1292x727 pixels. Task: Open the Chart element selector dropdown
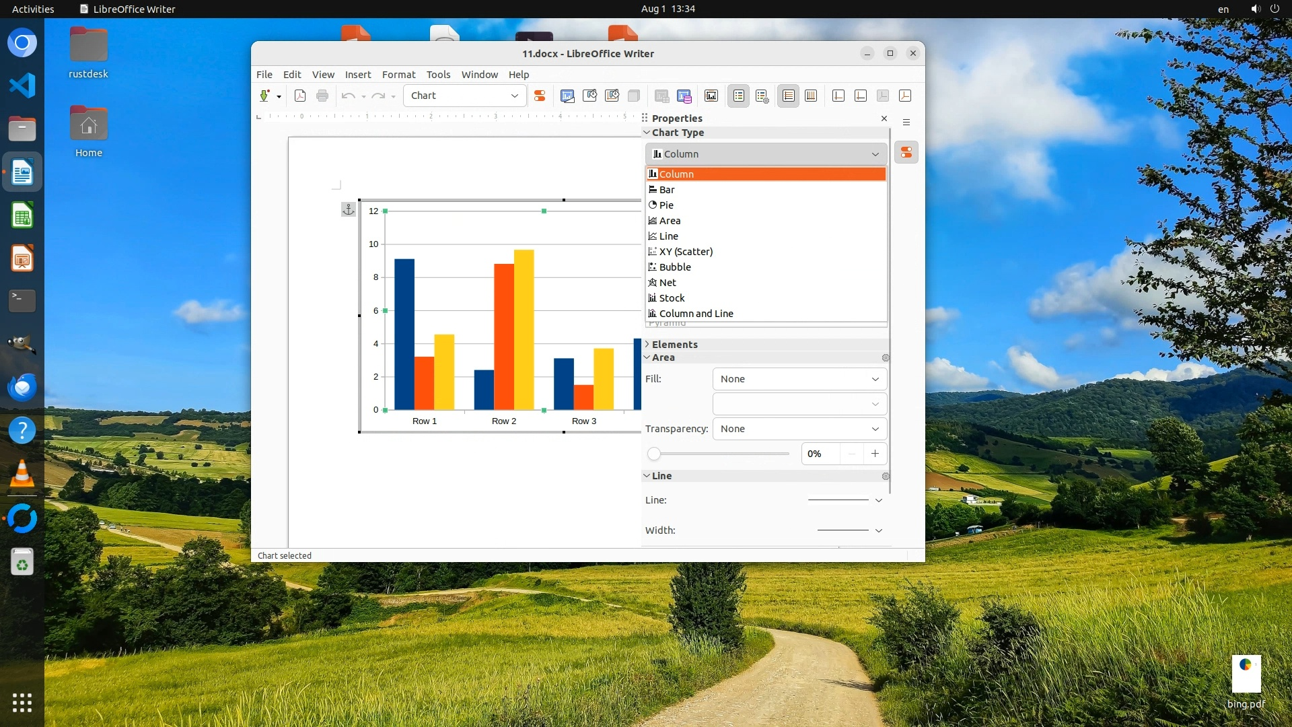464,96
